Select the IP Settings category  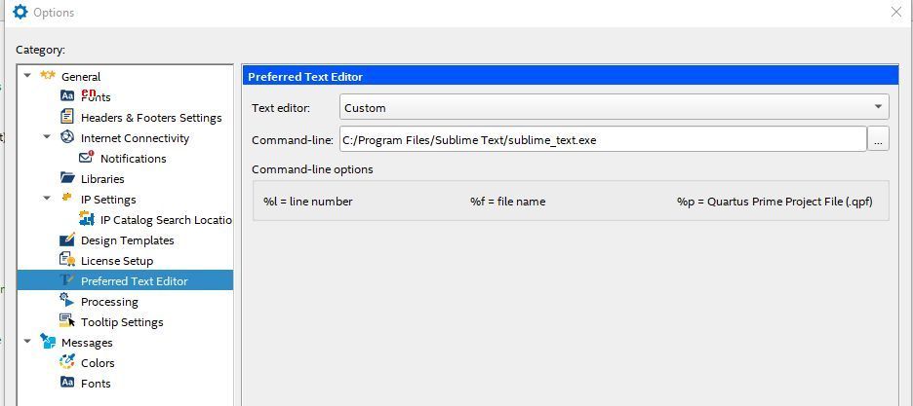coord(108,200)
